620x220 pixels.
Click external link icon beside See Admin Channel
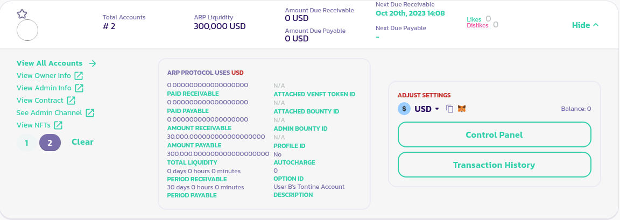(90, 113)
